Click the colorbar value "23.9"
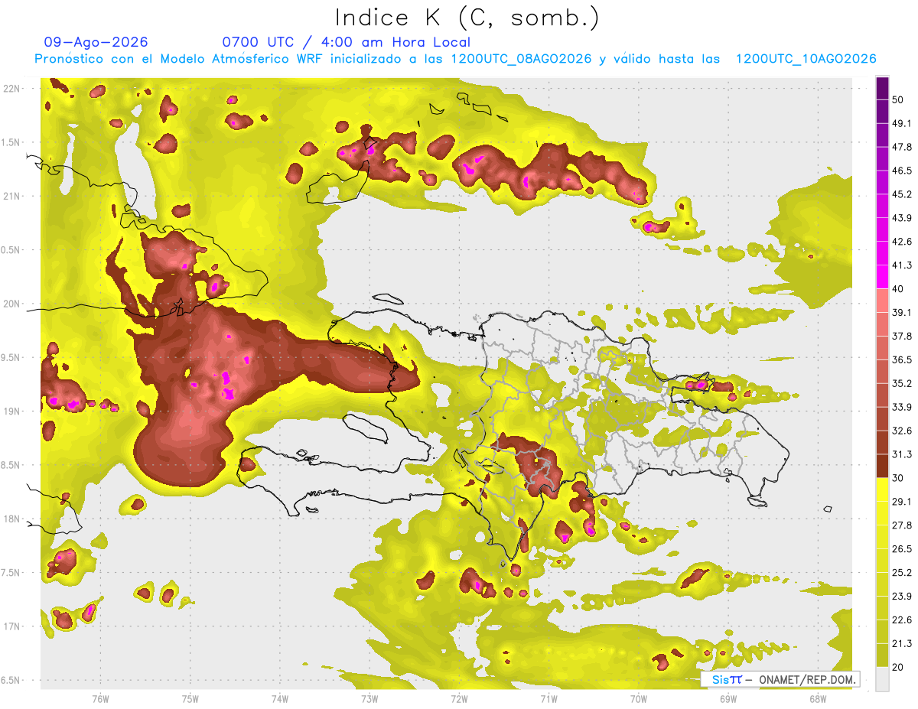 pos(902,597)
